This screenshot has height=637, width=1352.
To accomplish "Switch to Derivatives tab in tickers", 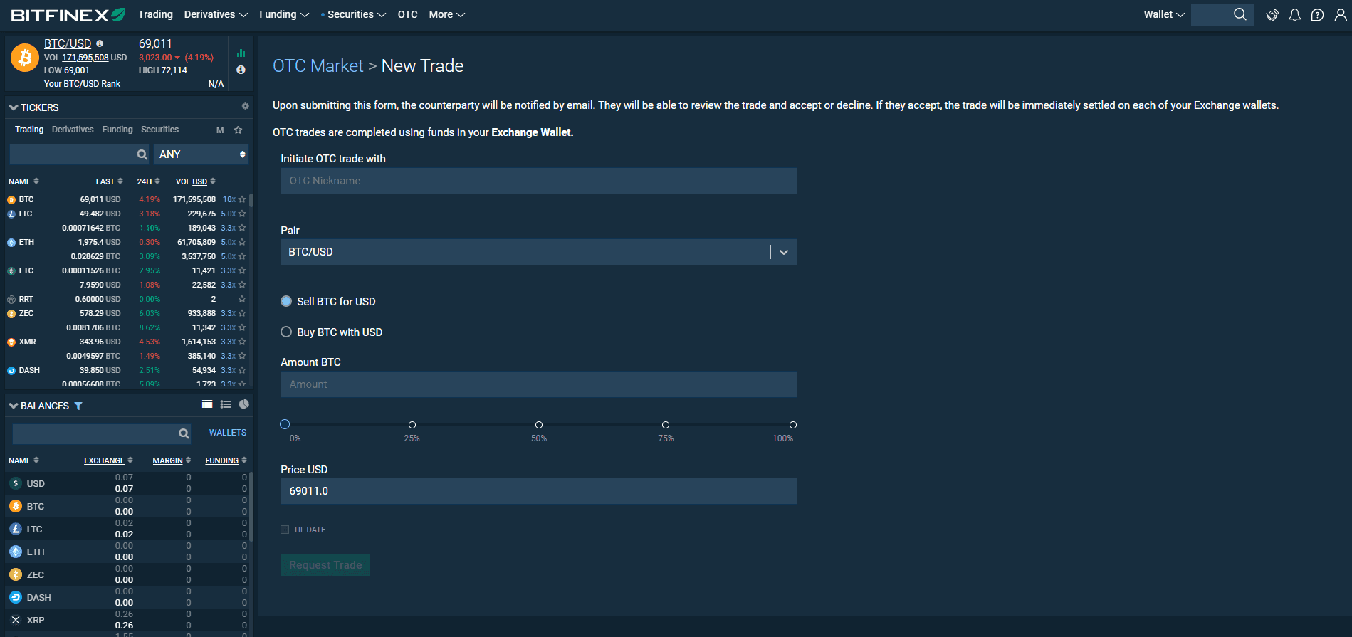I will (73, 130).
